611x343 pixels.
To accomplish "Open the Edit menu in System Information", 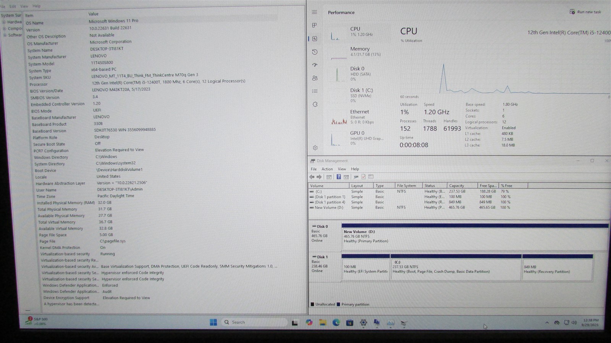I will 13,6.
